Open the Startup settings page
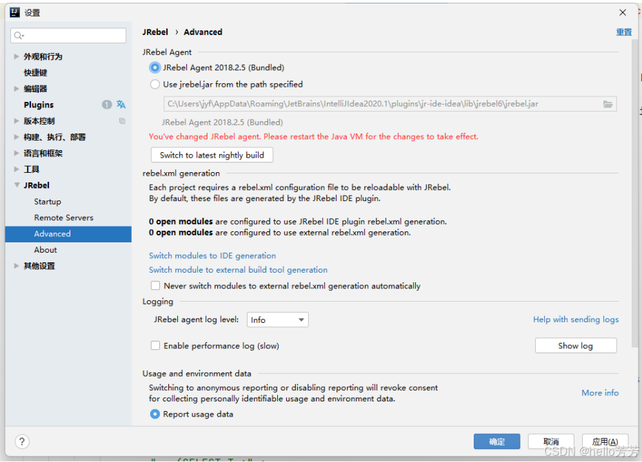Viewport: 642px width, 462px height. click(48, 202)
